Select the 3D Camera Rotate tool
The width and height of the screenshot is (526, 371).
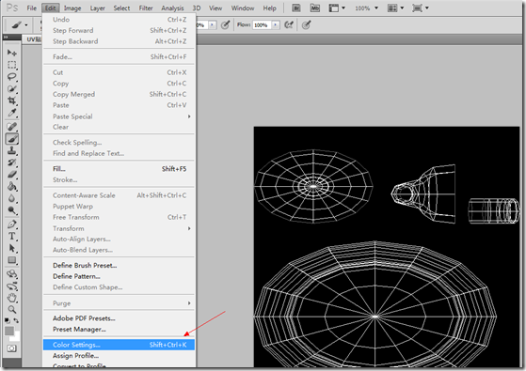[11, 286]
